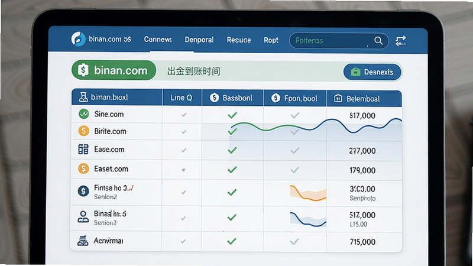473x266 pixels.
Task: Toggle Bassbonl green check for Aenvirmar
Action: click(231, 241)
